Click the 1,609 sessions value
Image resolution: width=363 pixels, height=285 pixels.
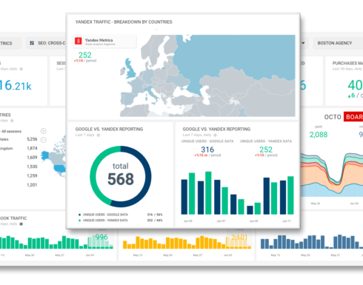tap(32, 158)
